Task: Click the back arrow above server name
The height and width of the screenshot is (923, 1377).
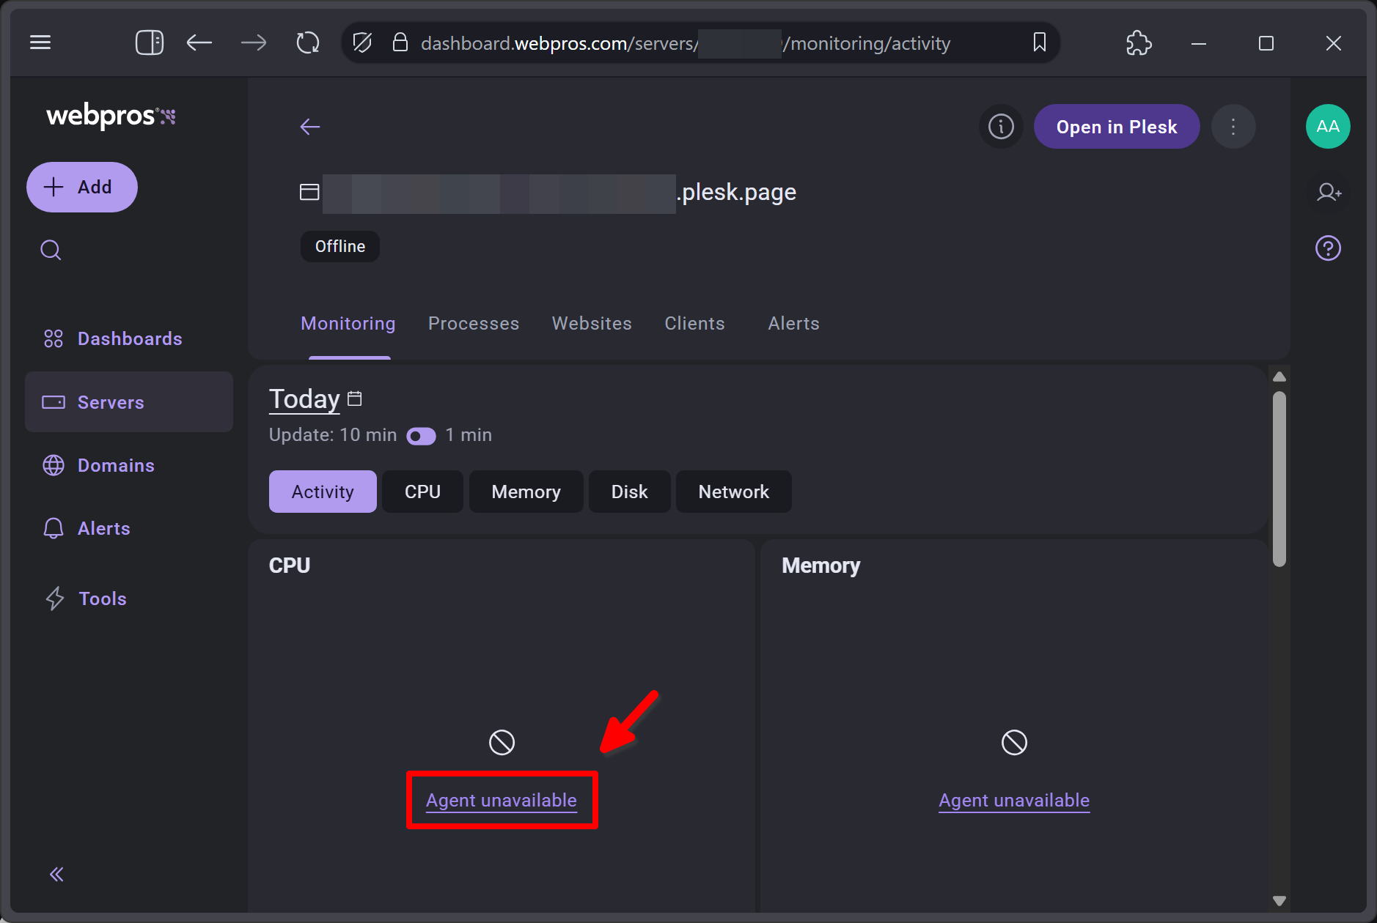Action: 310,127
